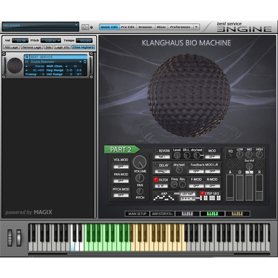Open the Pitch value dropdown arrow

[59, 41]
